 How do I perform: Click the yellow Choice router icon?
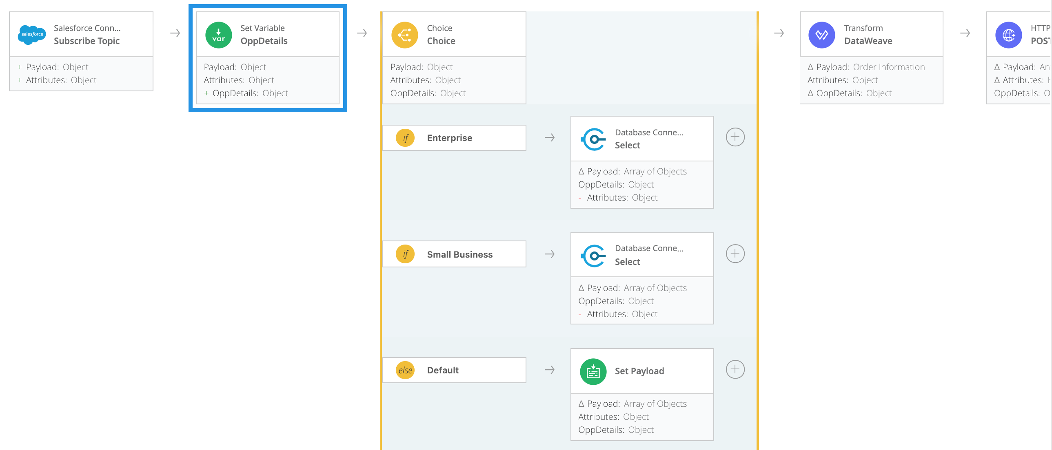coord(405,35)
